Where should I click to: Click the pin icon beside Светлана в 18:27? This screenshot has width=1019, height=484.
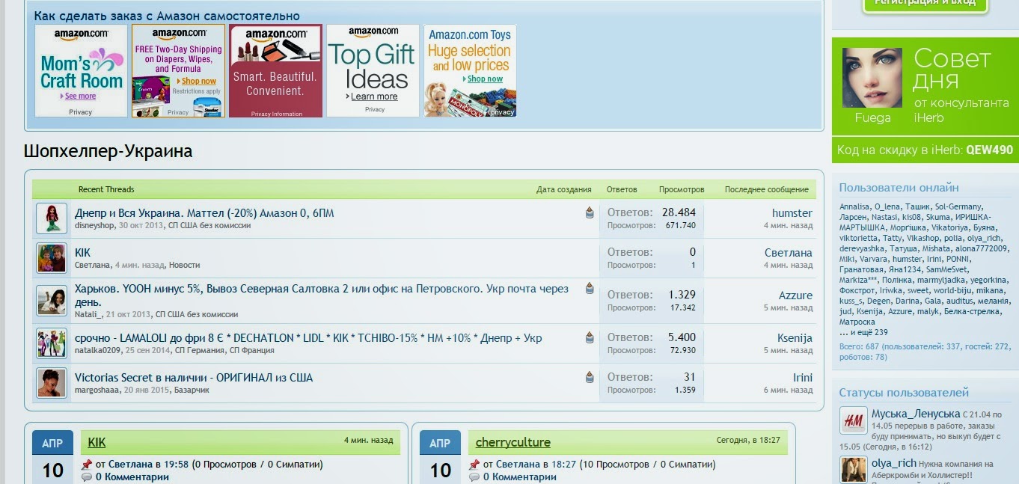click(474, 465)
